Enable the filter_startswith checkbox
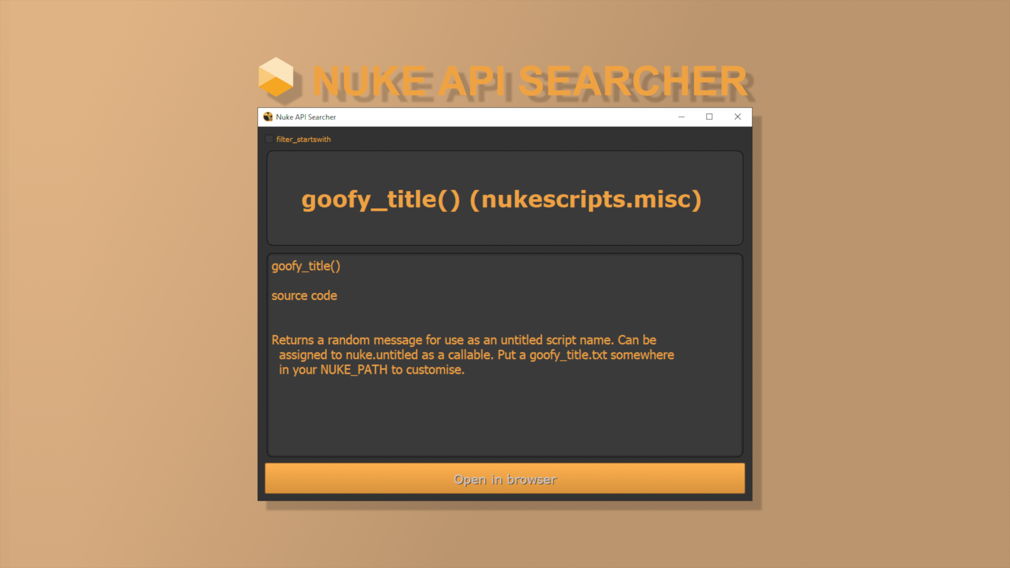Image resolution: width=1010 pixels, height=568 pixels. 269,139
